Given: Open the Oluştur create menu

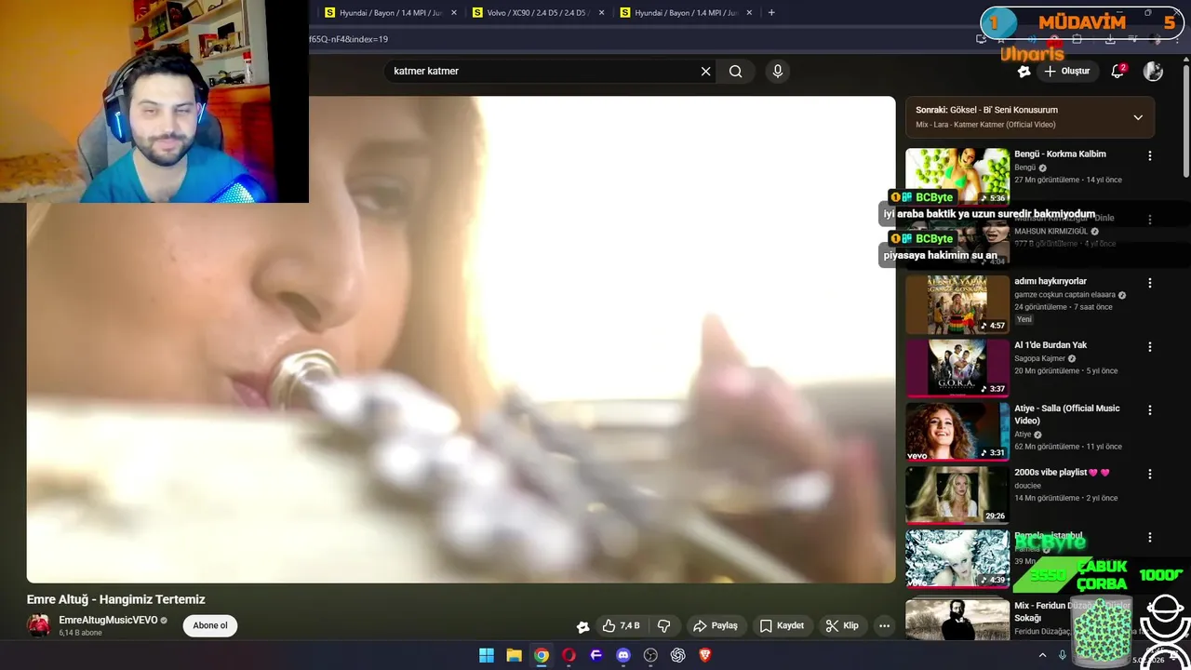Looking at the screenshot, I should (1067, 71).
